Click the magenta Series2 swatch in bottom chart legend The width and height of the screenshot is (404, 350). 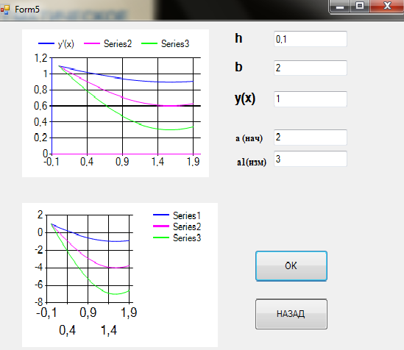tap(161, 226)
